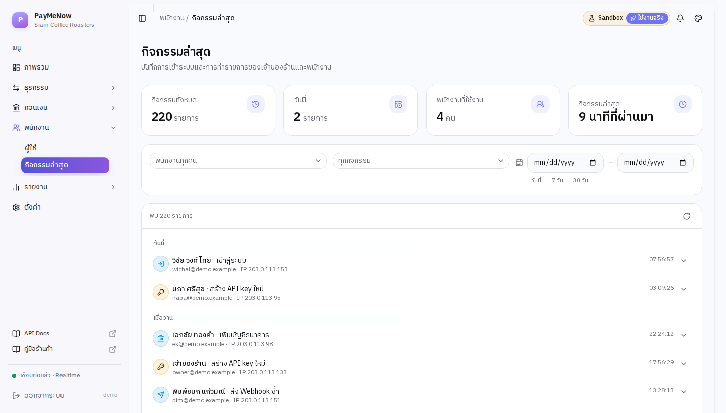Click the start date input field
This screenshot has height=413, width=726.
coord(566,163)
